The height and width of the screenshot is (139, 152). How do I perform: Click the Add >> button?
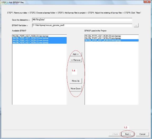[x=76, y=54]
